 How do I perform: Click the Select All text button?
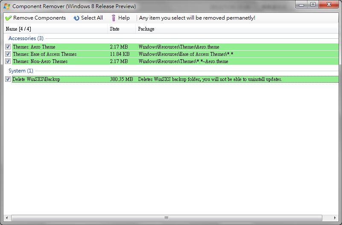92,18
